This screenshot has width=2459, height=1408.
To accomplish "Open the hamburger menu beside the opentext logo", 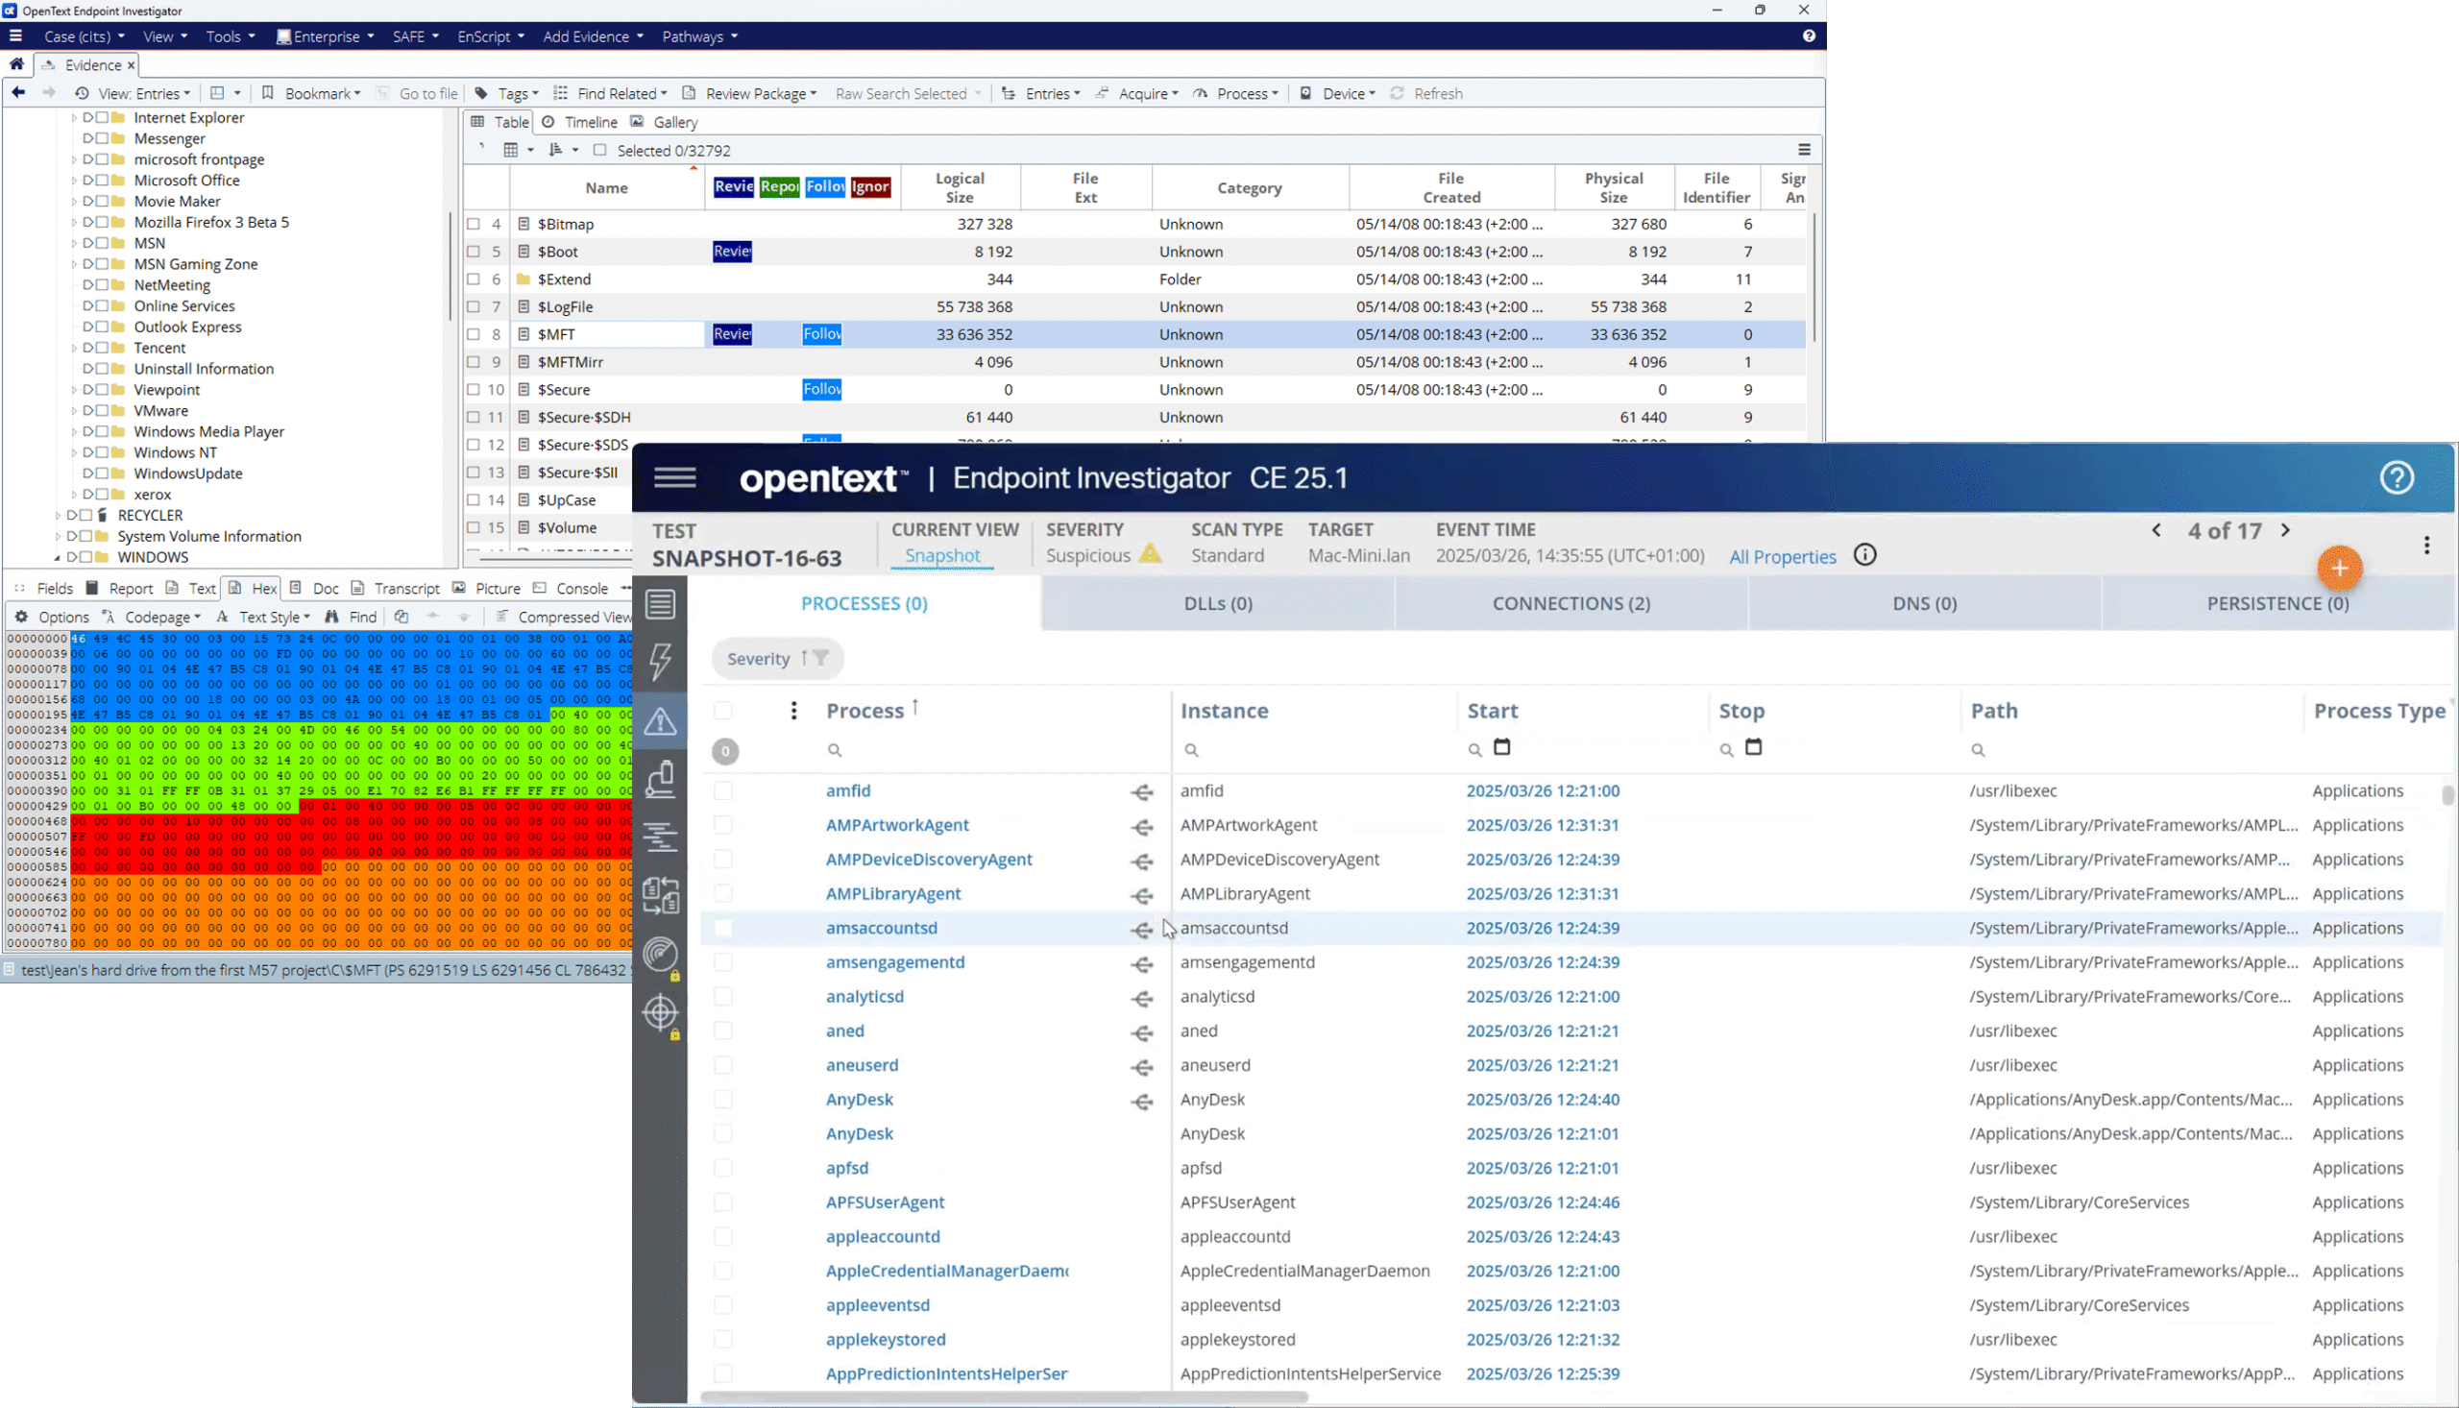I will pos(675,476).
